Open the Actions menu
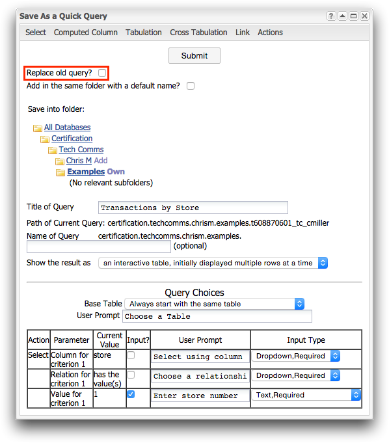389x443 pixels. pos(270,33)
